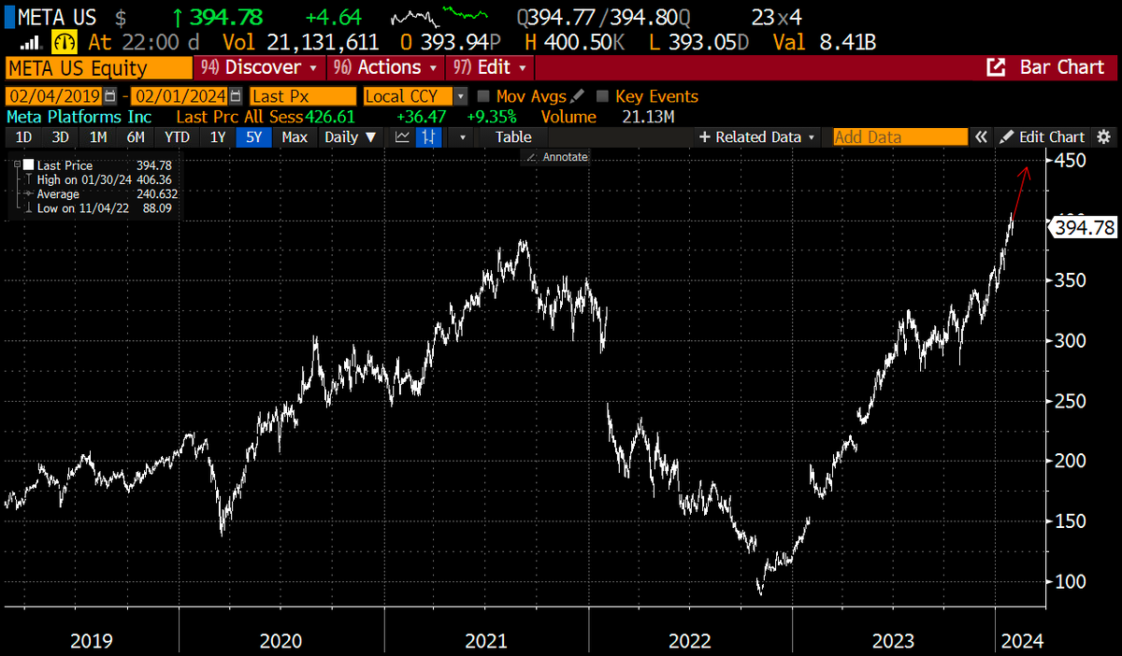This screenshot has height=656, width=1122.
Task: Expand the Related Data dropdown
Action: point(756,136)
